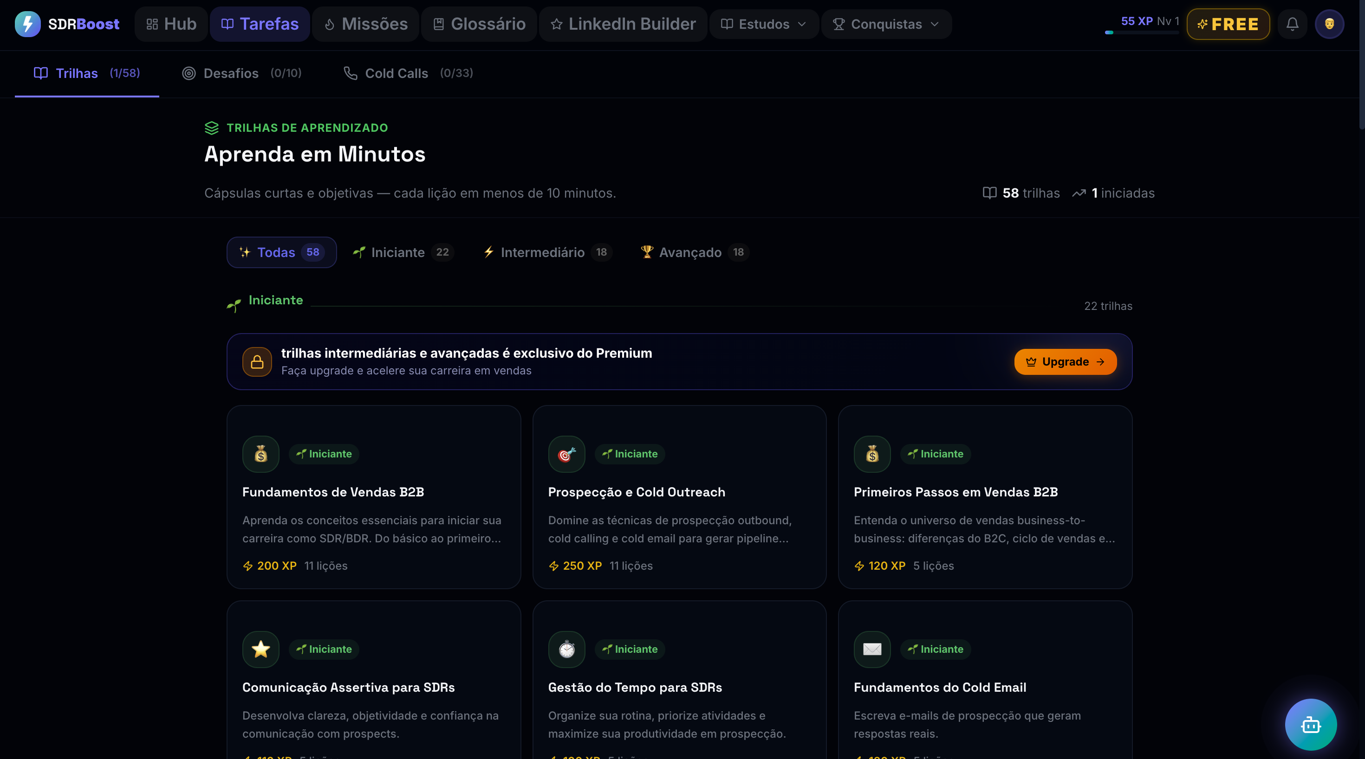The image size is (1365, 759).
Task: Switch to the Cold Calls tab
Action: pos(396,73)
